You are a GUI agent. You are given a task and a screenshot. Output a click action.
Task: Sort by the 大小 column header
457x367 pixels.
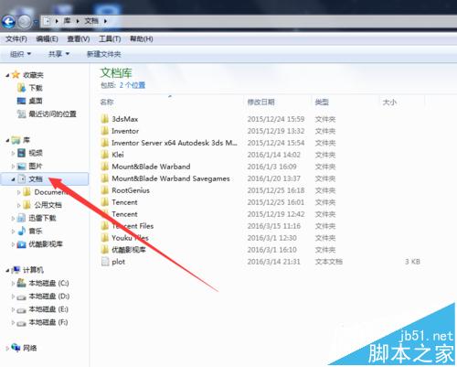(x=389, y=102)
